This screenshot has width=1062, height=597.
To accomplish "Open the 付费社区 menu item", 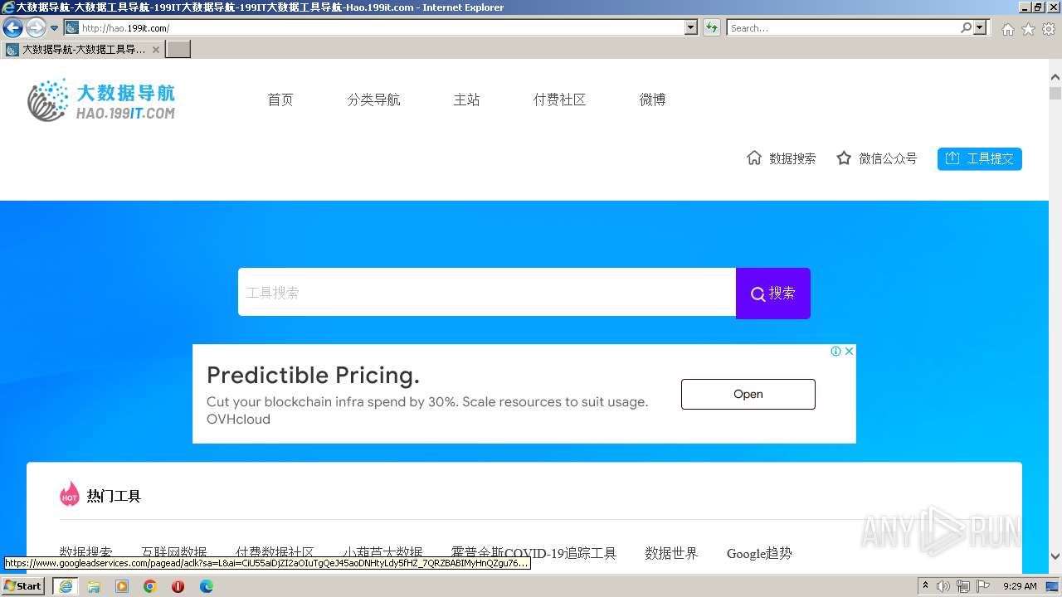I will (x=559, y=99).
